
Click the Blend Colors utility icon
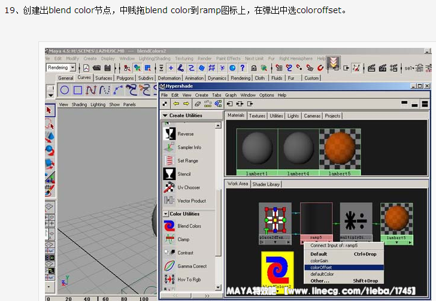coord(169,226)
